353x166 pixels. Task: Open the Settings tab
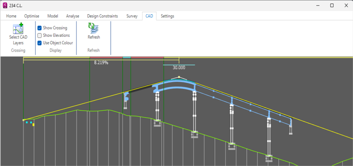(167, 16)
